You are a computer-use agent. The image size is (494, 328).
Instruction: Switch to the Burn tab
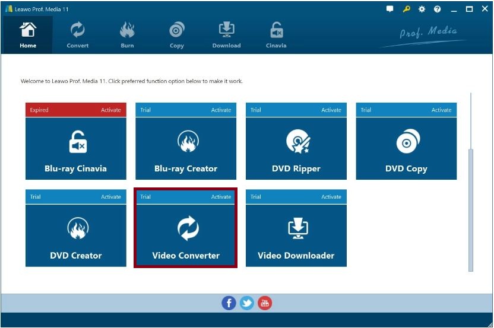[127, 35]
